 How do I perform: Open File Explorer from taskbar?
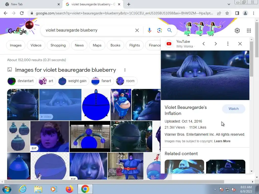pos(38,189)
